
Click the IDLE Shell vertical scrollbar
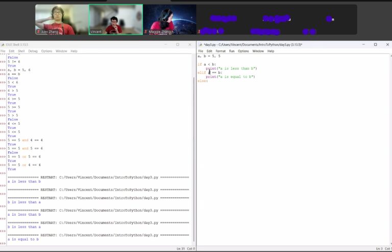coord(194,159)
